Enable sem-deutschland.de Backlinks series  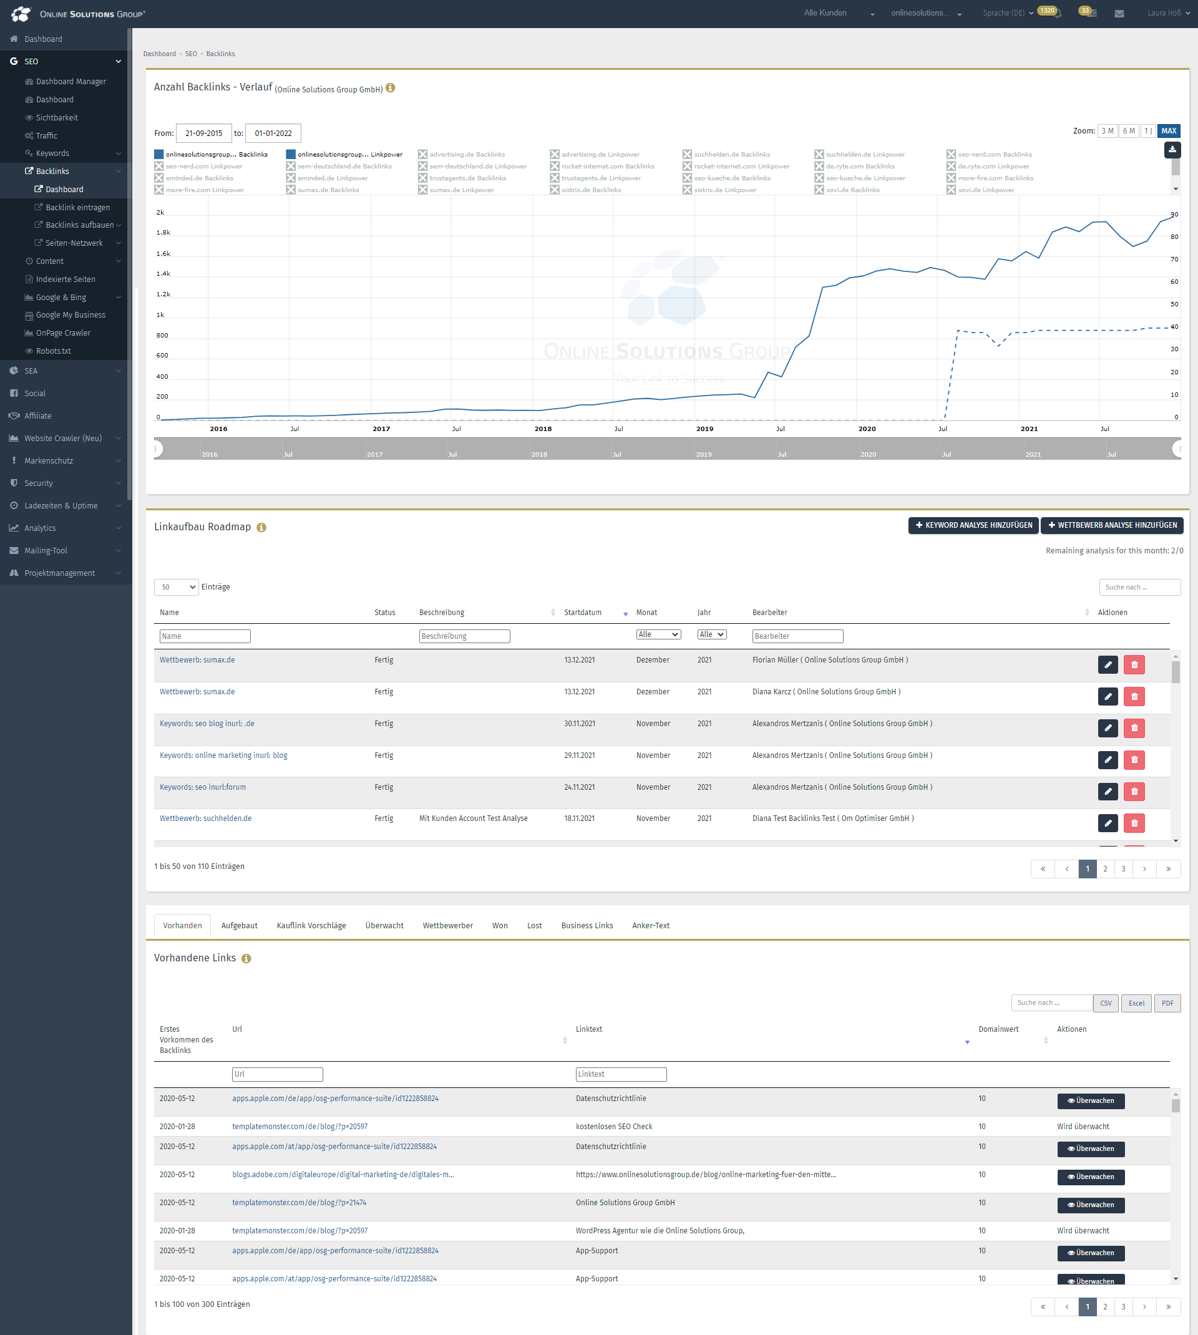pyautogui.click(x=339, y=166)
